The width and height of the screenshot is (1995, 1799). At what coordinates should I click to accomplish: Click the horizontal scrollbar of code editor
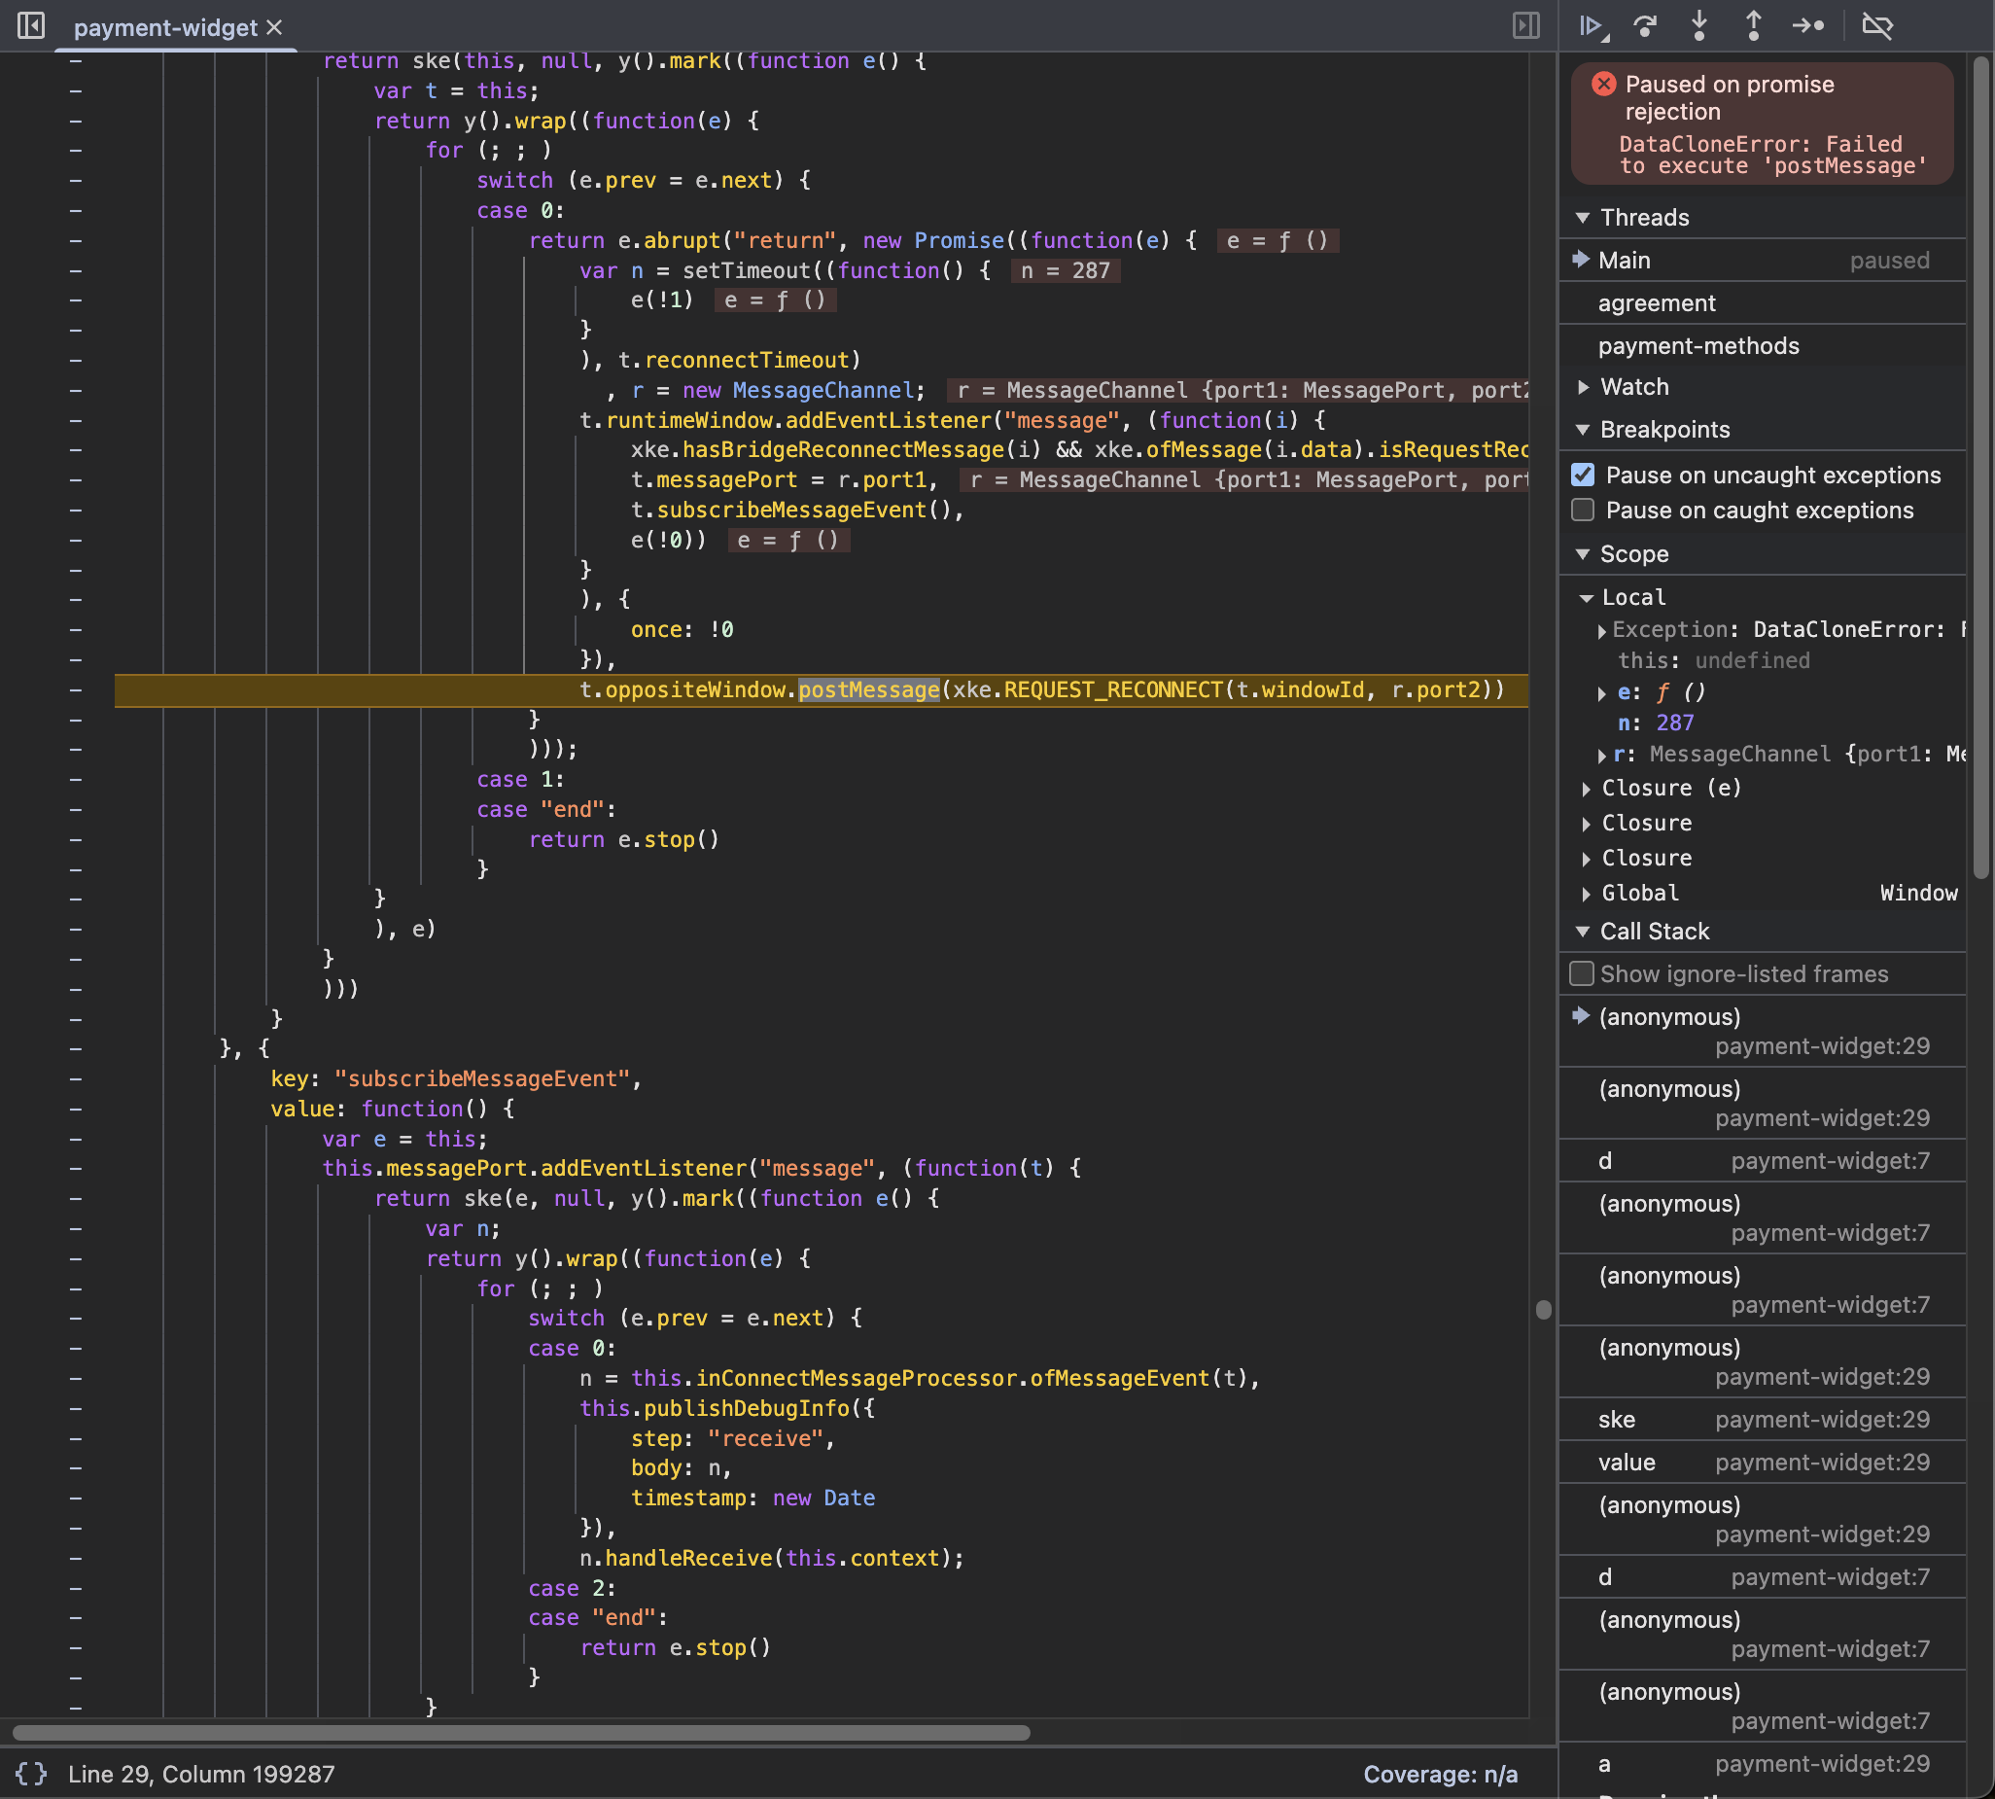click(521, 1733)
